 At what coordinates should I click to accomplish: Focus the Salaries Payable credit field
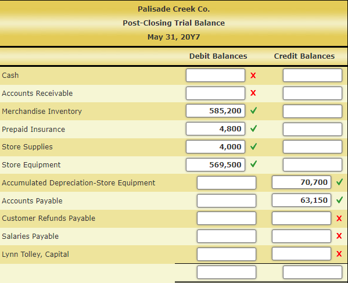pos(302,236)
